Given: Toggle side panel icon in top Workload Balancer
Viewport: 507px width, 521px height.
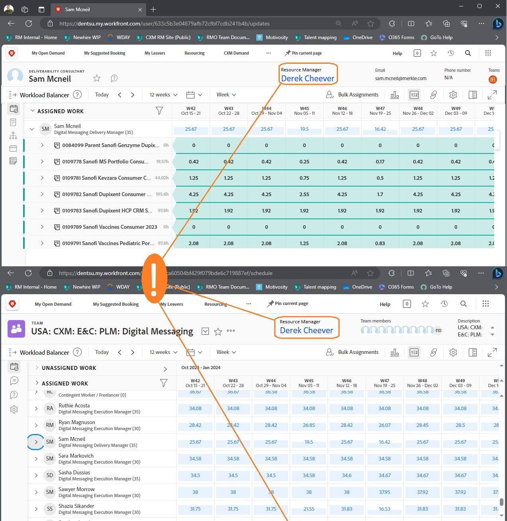Looking at the screenshot, I should click(x=473, y=95).
